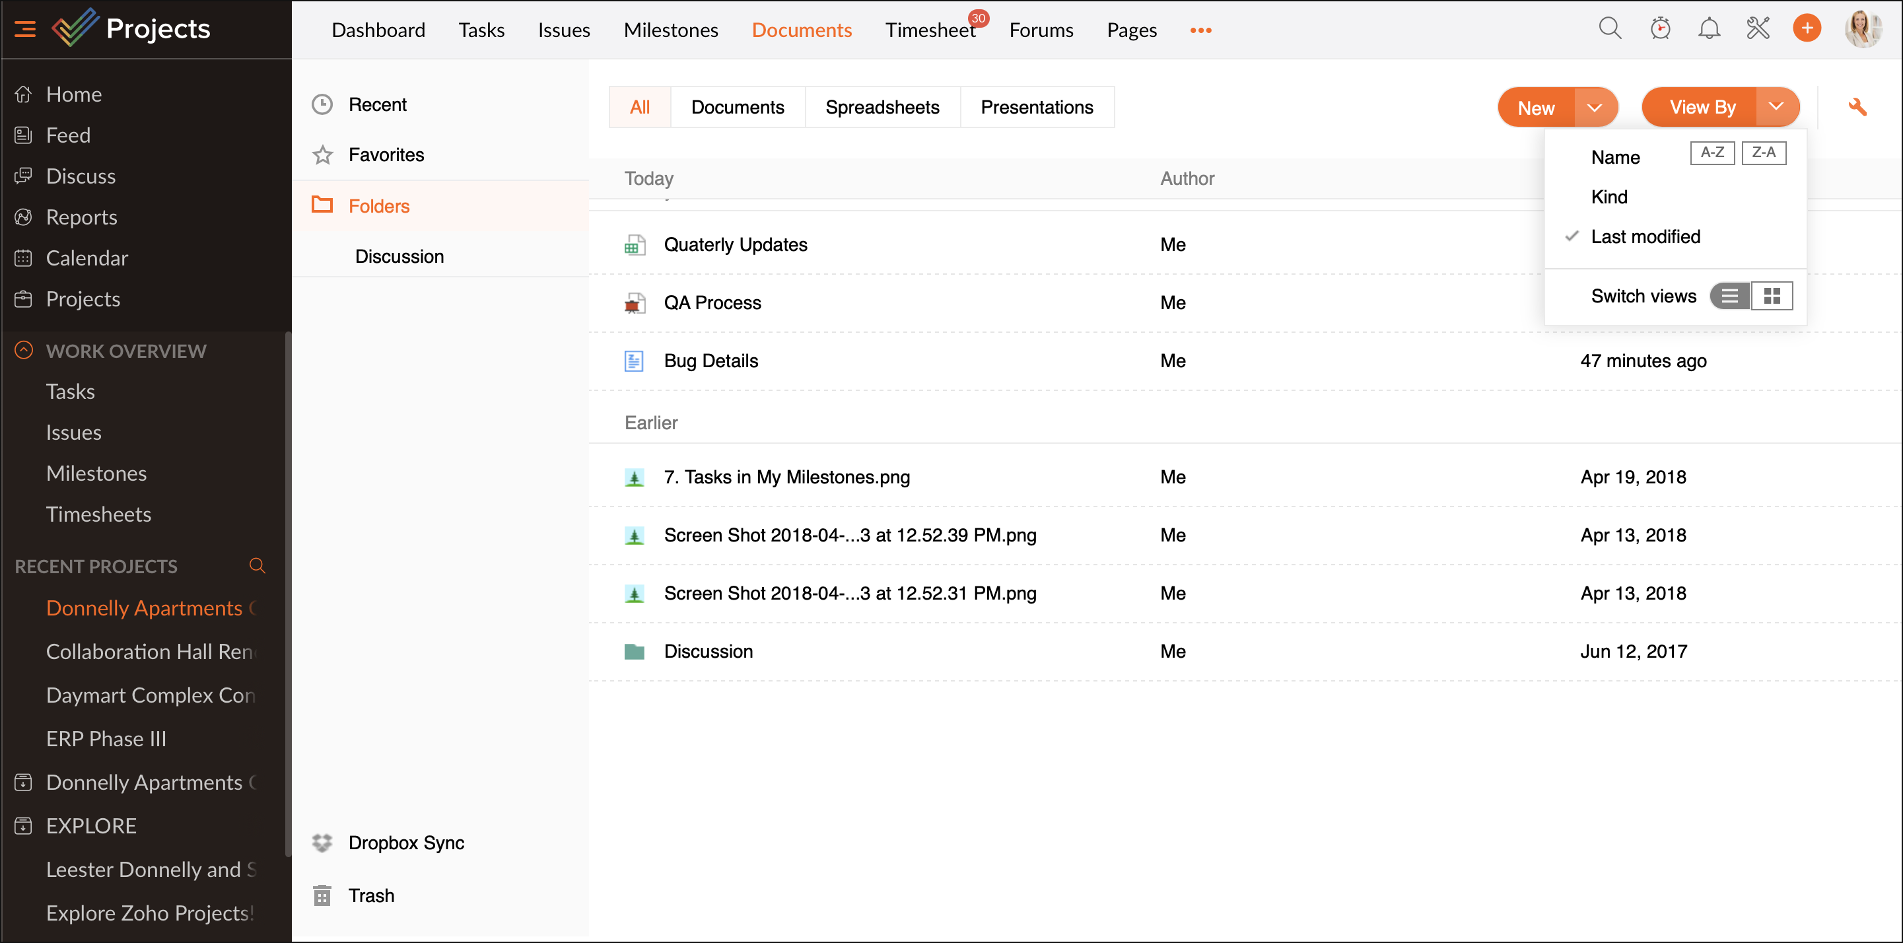Collapse the View By dropdown arrow

1776,107
